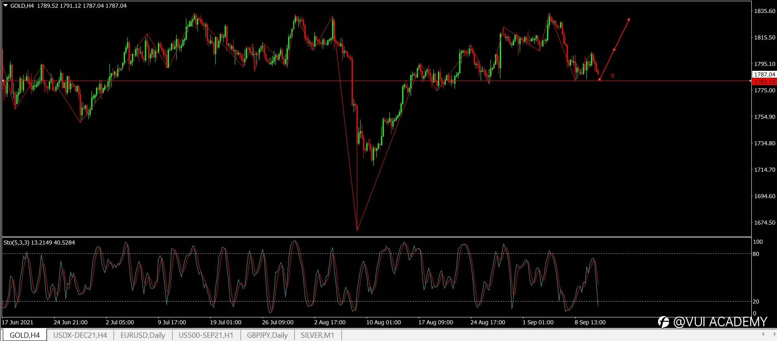Click the 1754.90 price scale value
This screenshot has height=341, width=777.
(765, 117)
